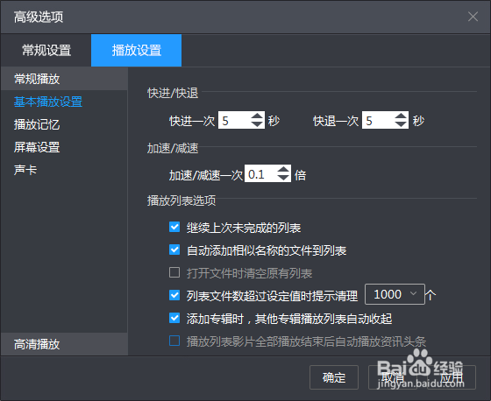The width and height of the screenshot is (491, 401).
Task: Increase 快进一次 seconds with up arrow
Action: (x=257, y=116)
